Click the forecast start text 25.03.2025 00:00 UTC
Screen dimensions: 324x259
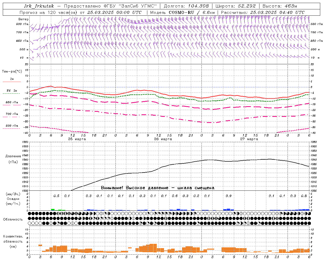[x=114, y=12]
